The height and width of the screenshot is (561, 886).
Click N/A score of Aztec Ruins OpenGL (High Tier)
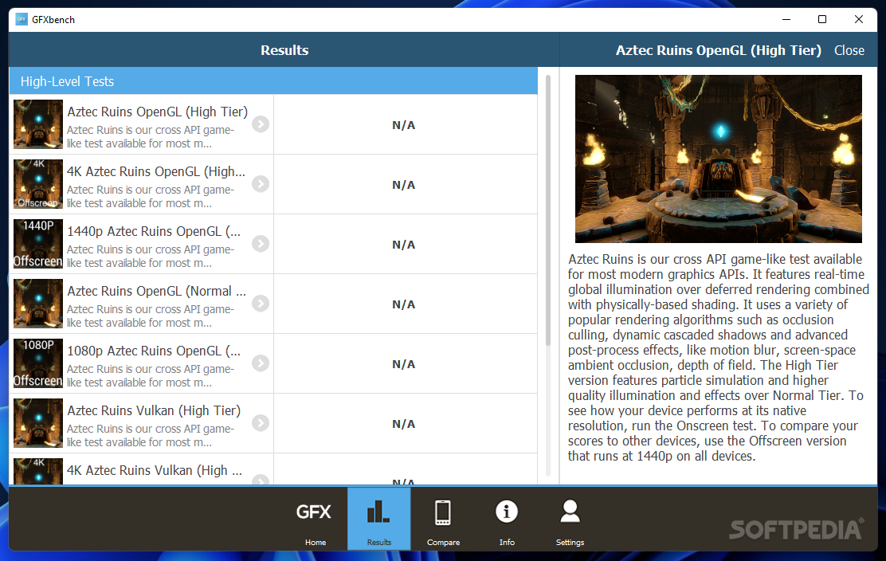[x=403, y=125]
